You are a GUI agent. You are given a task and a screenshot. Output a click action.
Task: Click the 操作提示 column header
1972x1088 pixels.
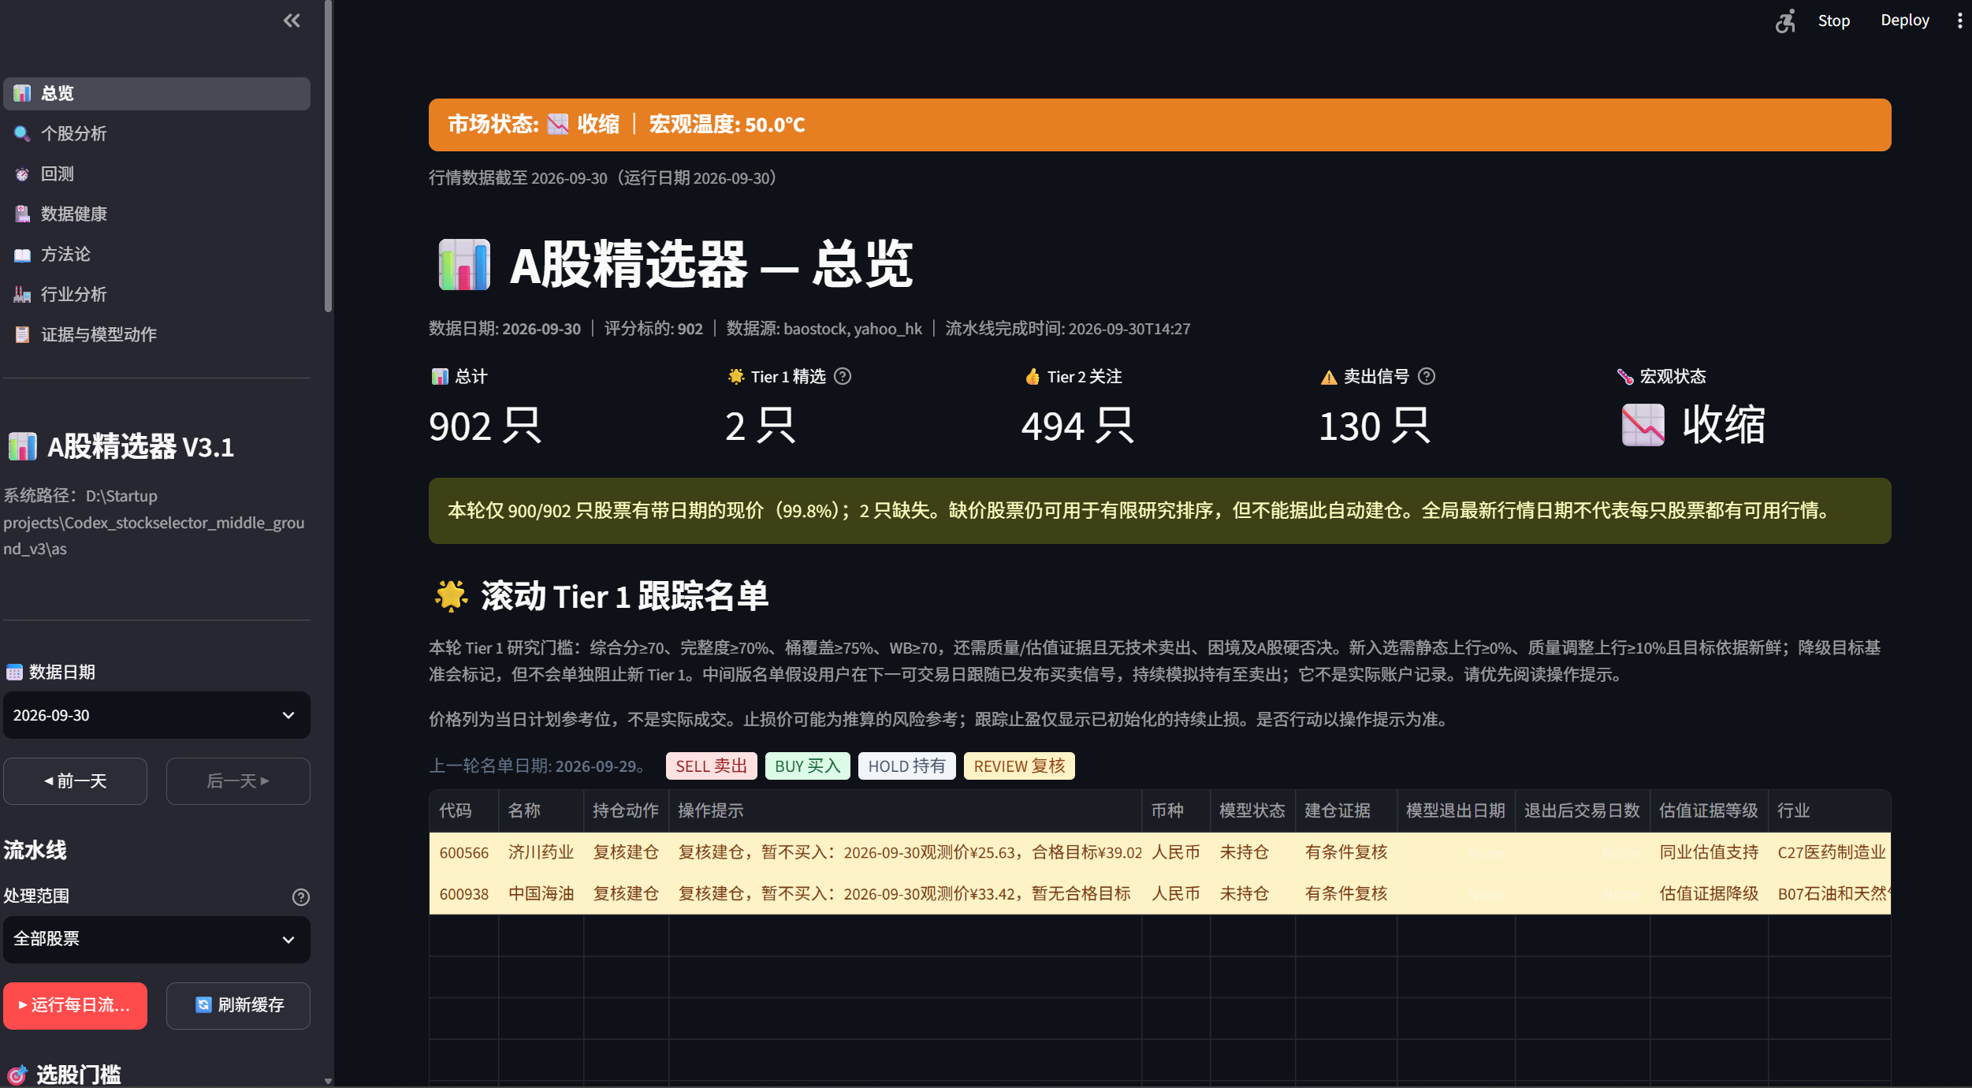[x=905, y=810]
